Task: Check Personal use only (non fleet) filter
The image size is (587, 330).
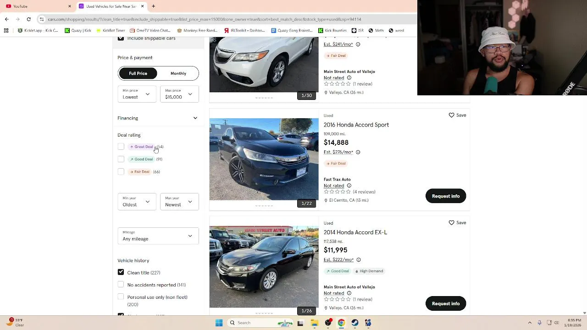Action: [x=121, y=297]
